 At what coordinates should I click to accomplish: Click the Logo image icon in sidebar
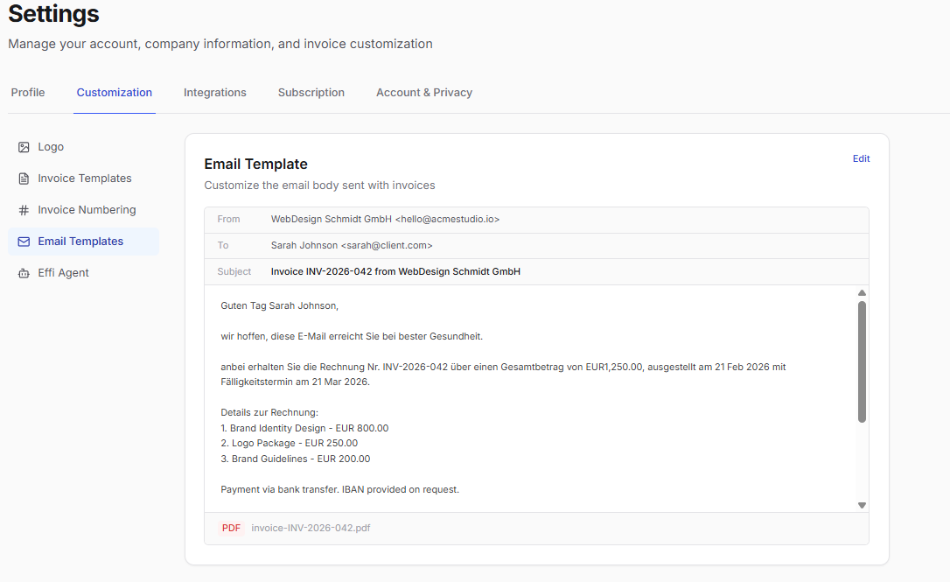(x=24, y=147)
